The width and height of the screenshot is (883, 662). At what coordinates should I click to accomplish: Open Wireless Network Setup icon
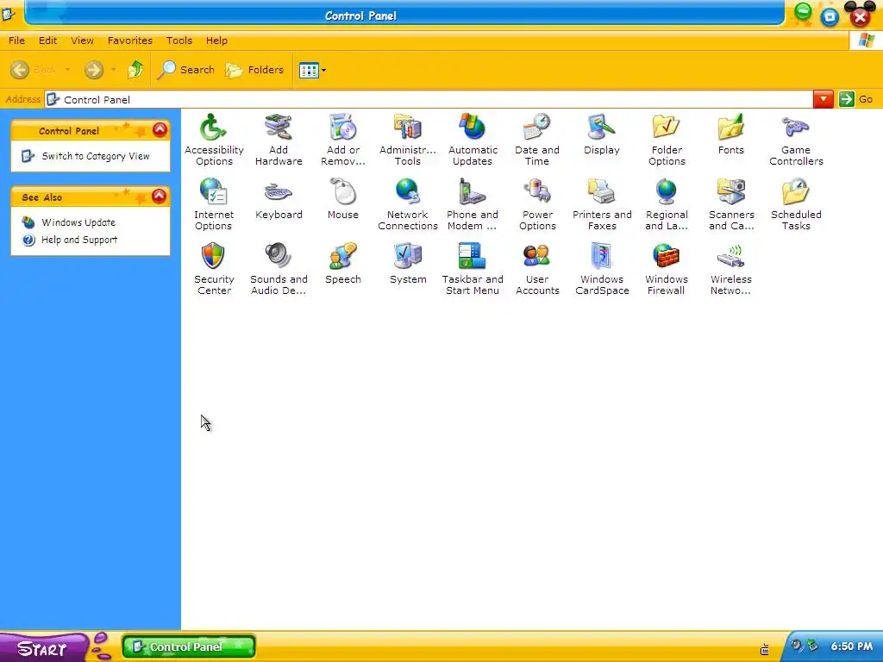click(x=731, y=269)
